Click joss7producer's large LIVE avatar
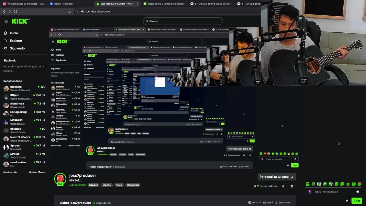The height and width of the screenshot is (206, 366). [60, 179]
